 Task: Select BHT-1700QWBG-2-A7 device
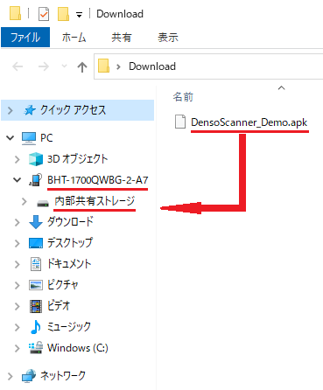(98, 180)
